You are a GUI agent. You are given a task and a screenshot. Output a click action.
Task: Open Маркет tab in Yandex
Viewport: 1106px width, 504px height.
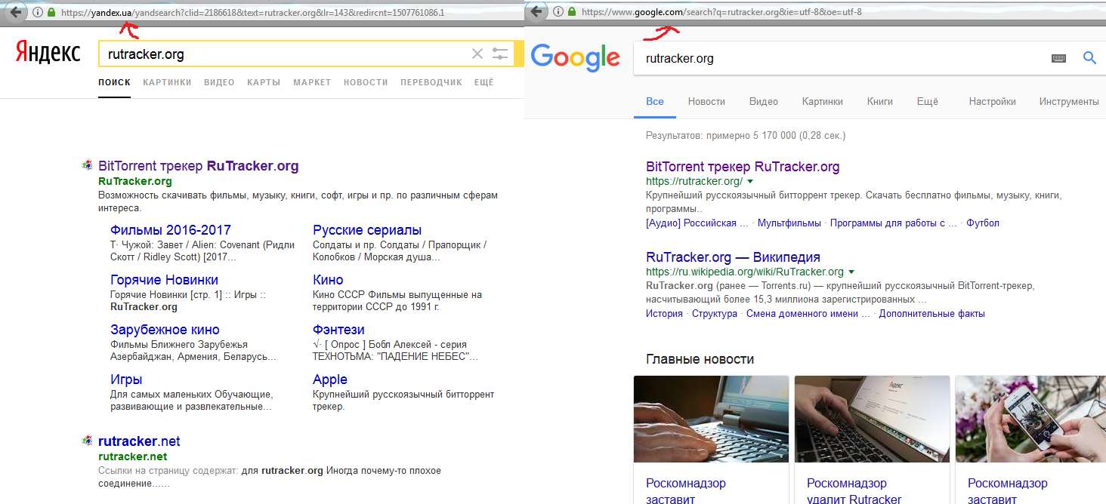[x=312, y=82]
